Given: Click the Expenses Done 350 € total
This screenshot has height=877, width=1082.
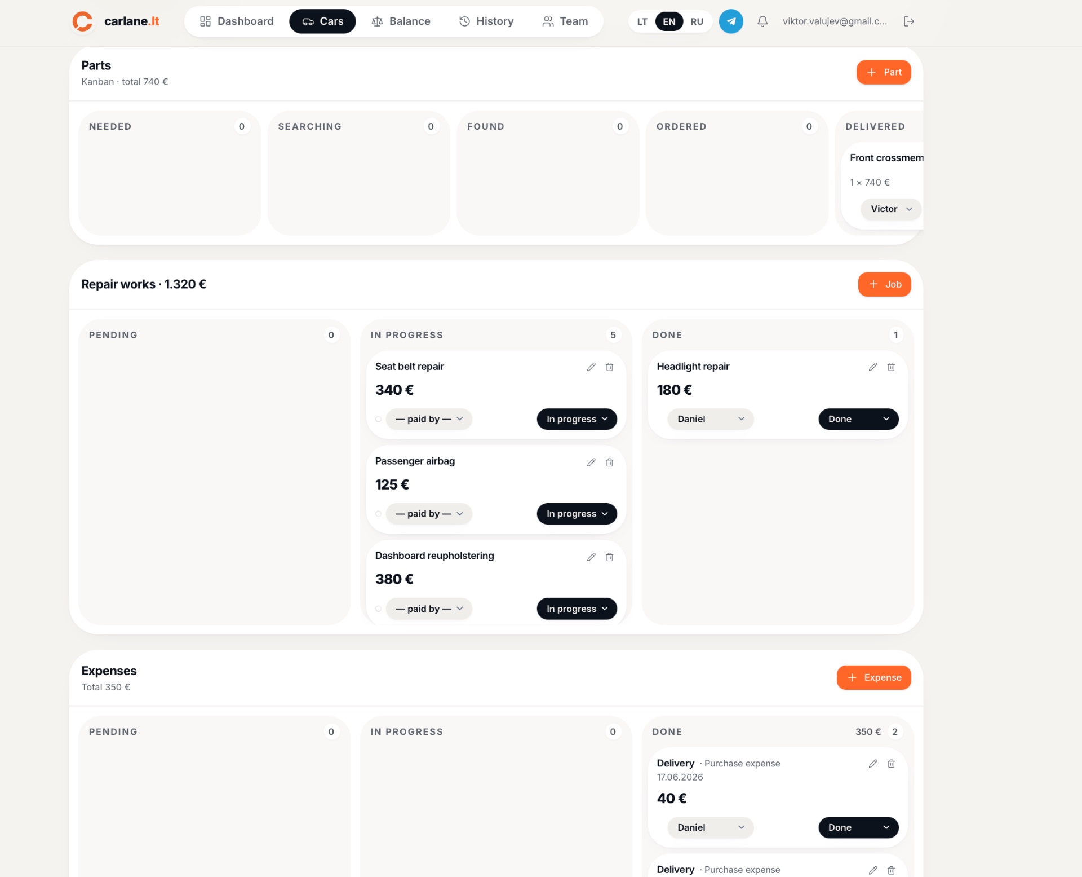Looking at the screenshot, I should click(867, 732).
